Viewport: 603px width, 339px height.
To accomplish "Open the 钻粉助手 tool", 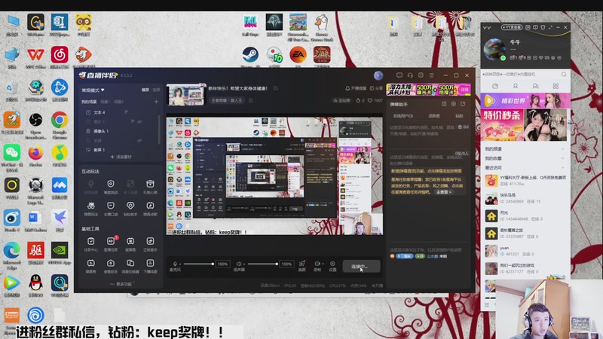I will coord(130,209).
